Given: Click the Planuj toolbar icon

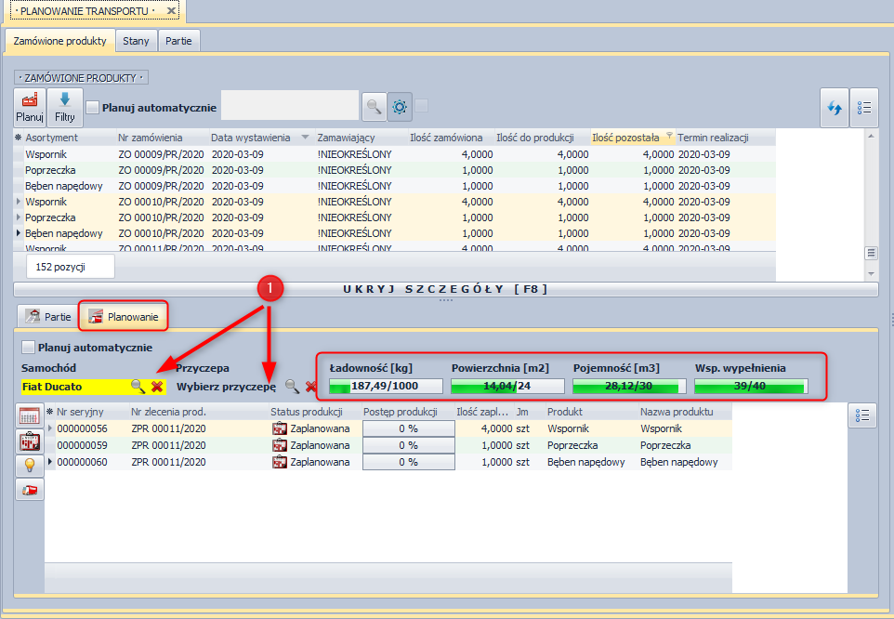Looking at the screenshot, I should tap(30, 108).
